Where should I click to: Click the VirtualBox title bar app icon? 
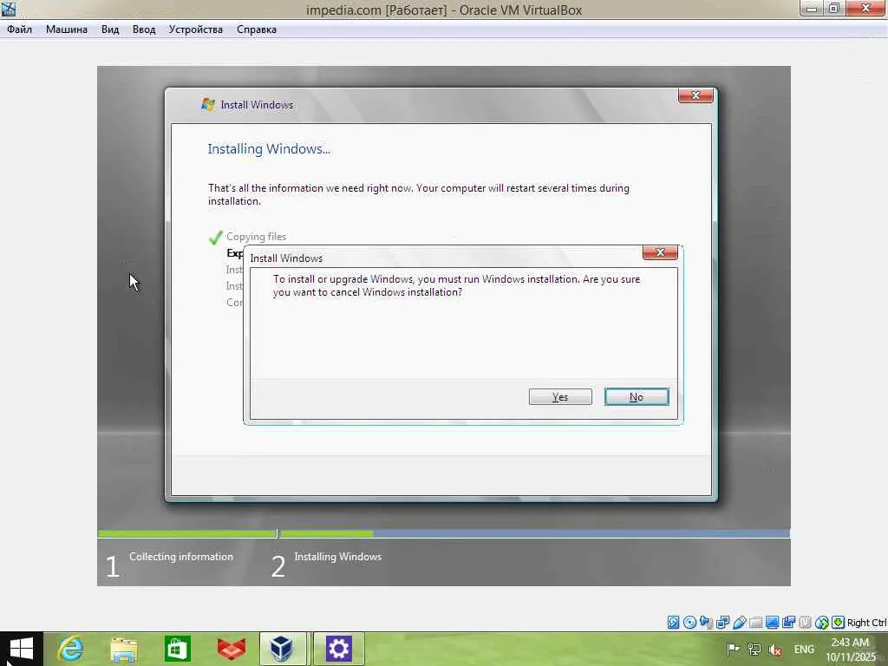pos(9,9)
